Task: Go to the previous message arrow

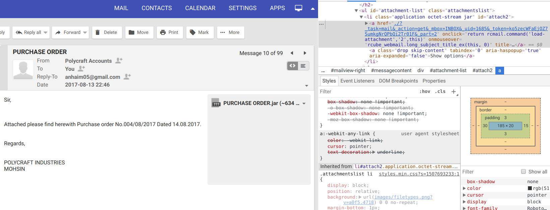Action: click(292, 53)
